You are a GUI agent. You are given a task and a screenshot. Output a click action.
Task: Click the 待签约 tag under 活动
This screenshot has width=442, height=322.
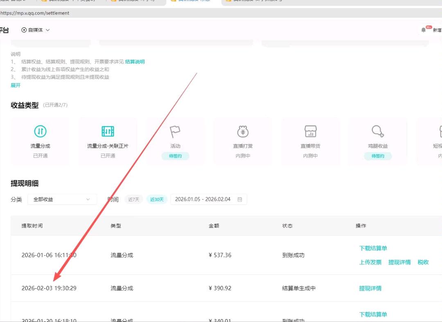[x=175, y=156]
